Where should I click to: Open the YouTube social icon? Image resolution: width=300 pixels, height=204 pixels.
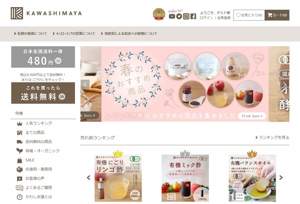click(172, 16)
